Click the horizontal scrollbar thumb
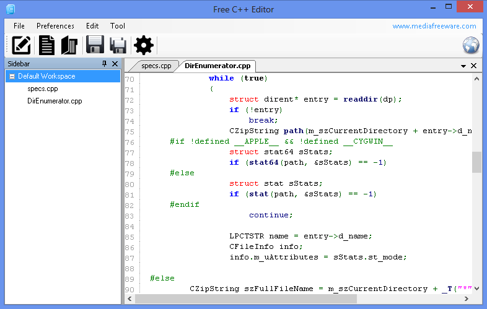 246,298
